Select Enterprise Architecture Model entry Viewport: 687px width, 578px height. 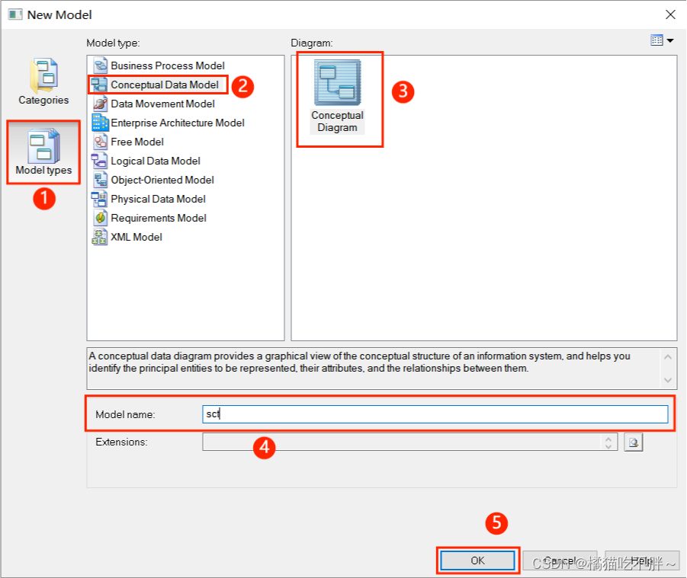pyautogui.click(x=177, y=123)
